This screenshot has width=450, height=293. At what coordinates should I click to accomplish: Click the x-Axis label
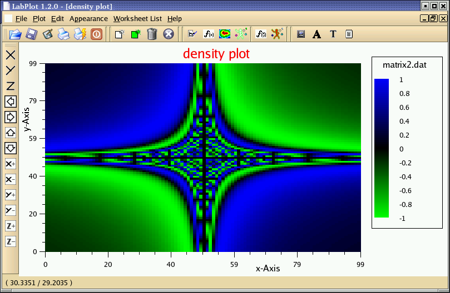(x=268, y=269)
